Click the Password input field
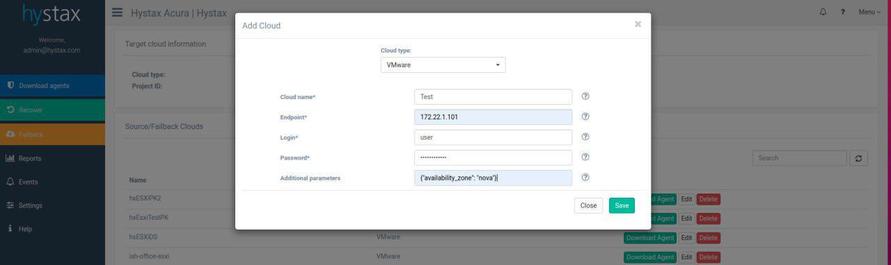The image size is (891, 265). tap(493, 157)
